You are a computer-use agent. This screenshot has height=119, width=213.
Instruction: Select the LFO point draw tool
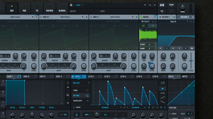coord(163,89)
